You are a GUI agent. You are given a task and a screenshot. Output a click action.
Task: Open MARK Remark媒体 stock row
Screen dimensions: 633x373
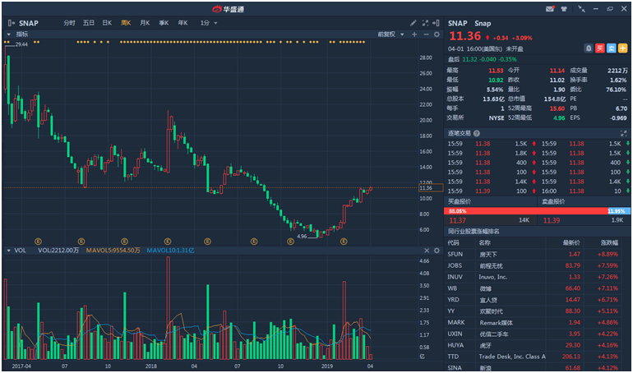537,323
